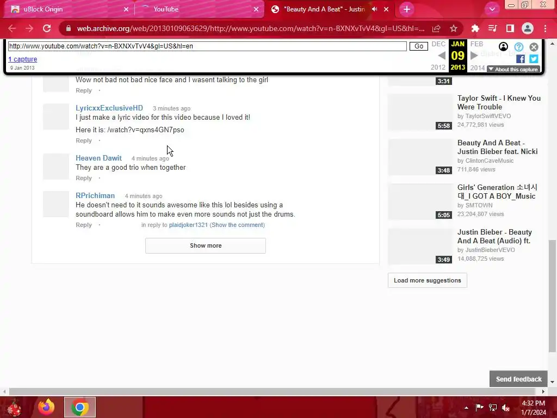This screenshot has width=557, height=418.
Task: Click thumbnail with 3:48 duration
Action: point(420,157)
